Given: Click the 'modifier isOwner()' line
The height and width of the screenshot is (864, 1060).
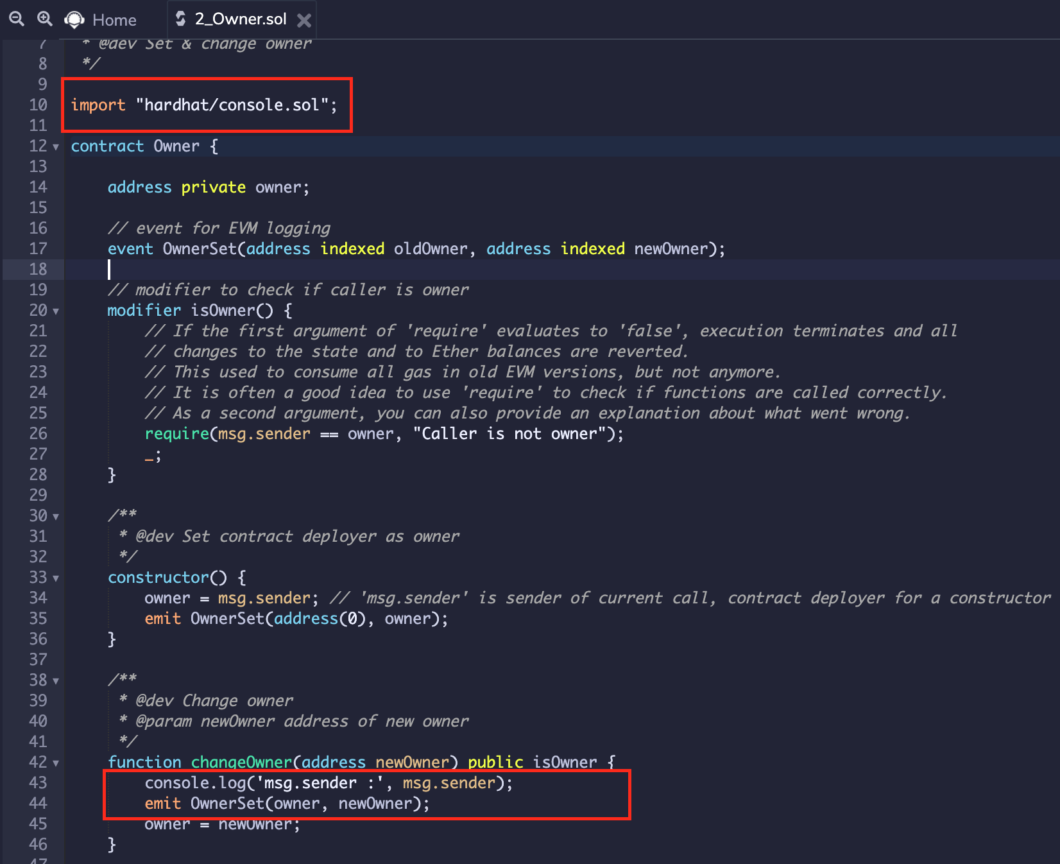Looking at the screenshot, I should [200, 310].
